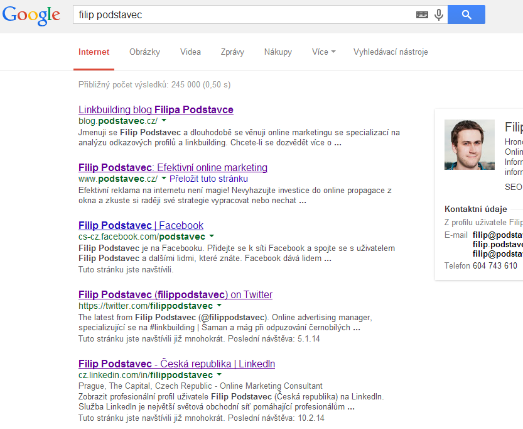Switch to the Videa tab
Screen dimensions: 523x429
point(190,52)
